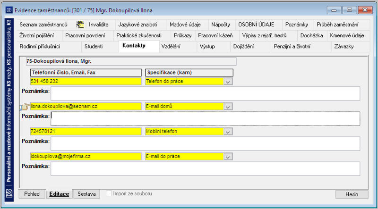
Task: Click the hands icon beside Seznam zaměstnanců
Action: click(80, 25)
